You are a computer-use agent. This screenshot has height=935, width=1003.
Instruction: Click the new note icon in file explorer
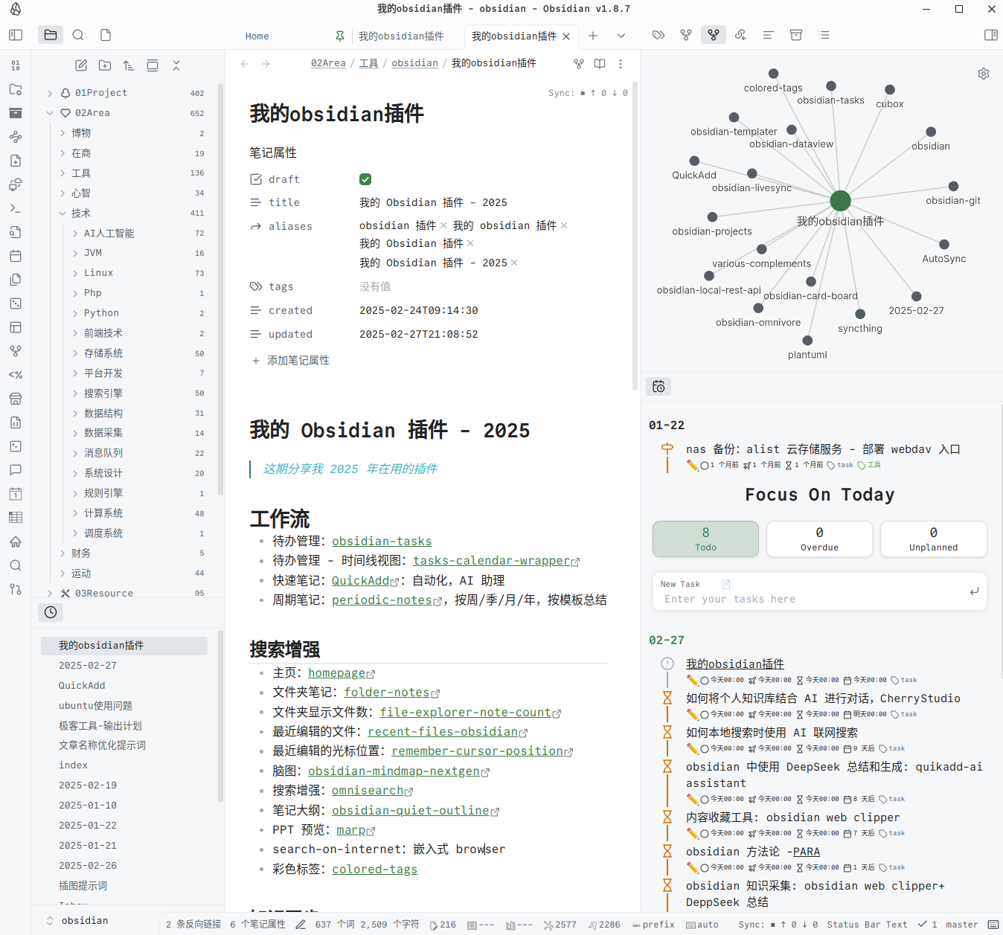coord(81,65)
